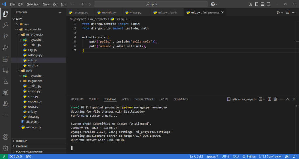This screenshot has height=159, width=299.
Task: Open db.sqlite3 in the explorer
Action: coord(39,122)
